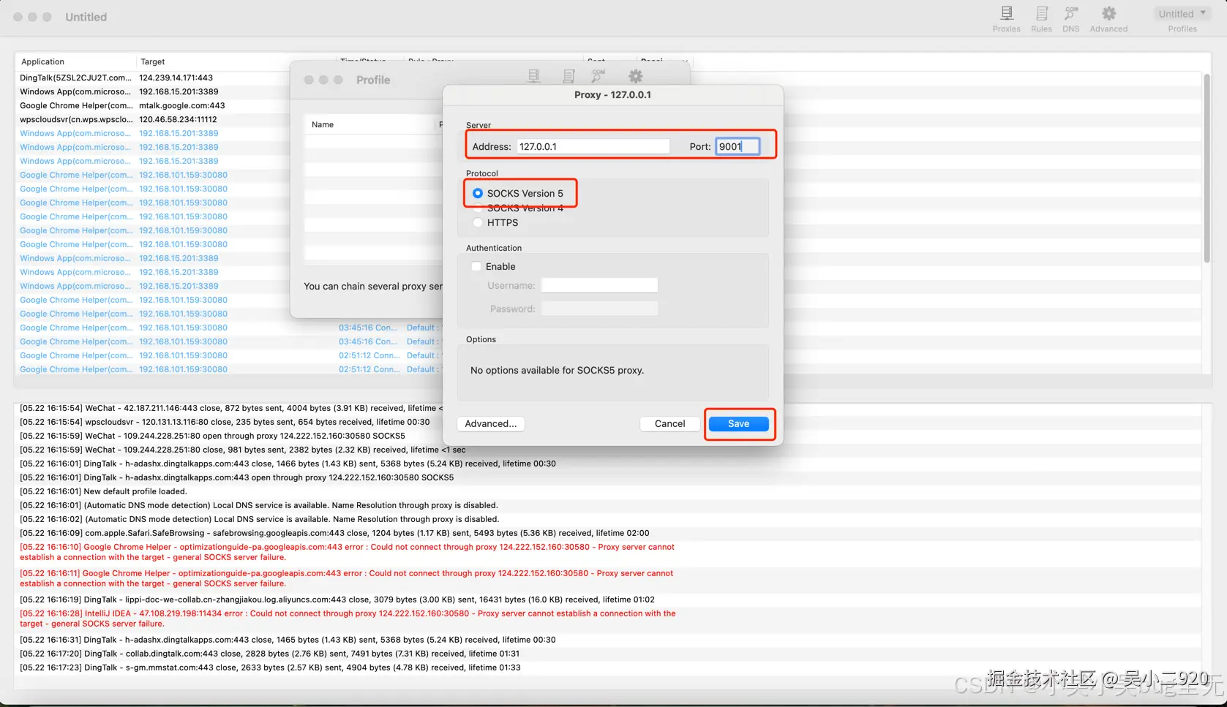Open the DNS toolbar icon in main window
This screenshot has width=1227, height=707.
(x=1071, y=19)
